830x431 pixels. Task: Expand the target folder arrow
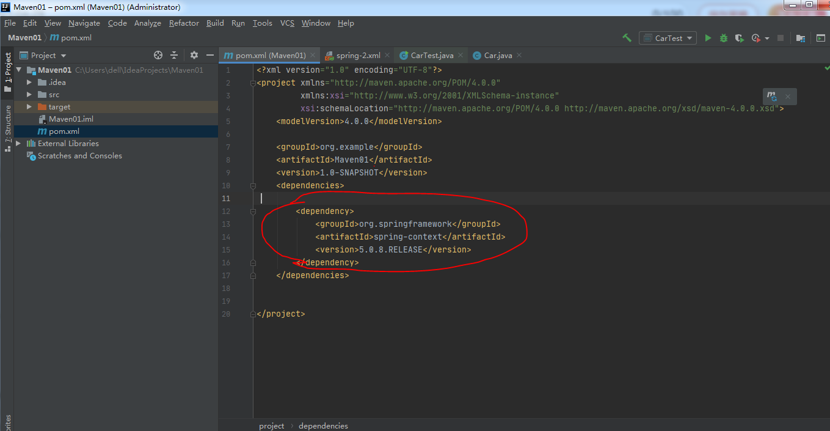click(x=29, y=107)
